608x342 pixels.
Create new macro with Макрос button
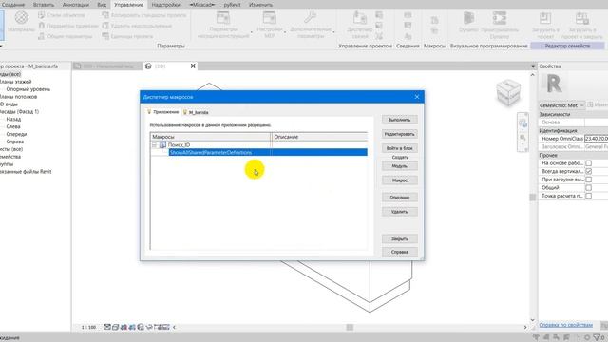click(399, 180)
